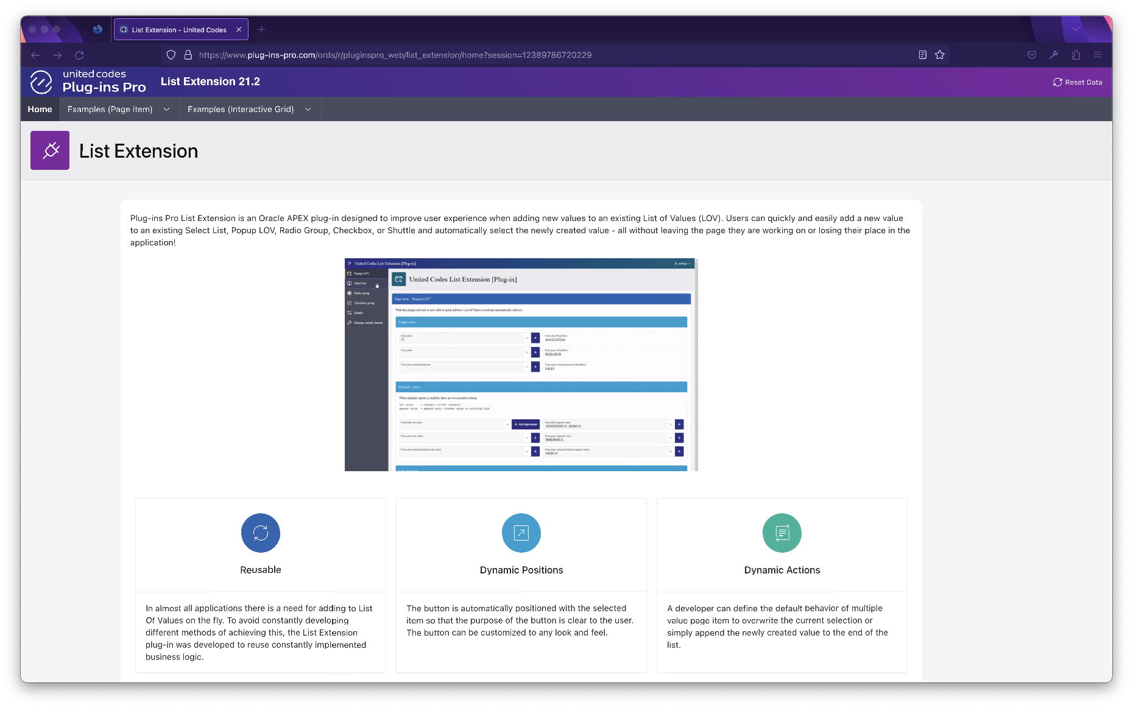
Task: Click the United Codes logo icon
Action: (41, 82)
